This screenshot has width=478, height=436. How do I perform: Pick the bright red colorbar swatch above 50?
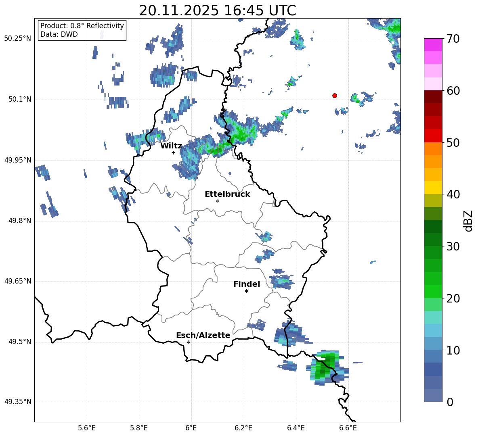click(x=433, y=136)
